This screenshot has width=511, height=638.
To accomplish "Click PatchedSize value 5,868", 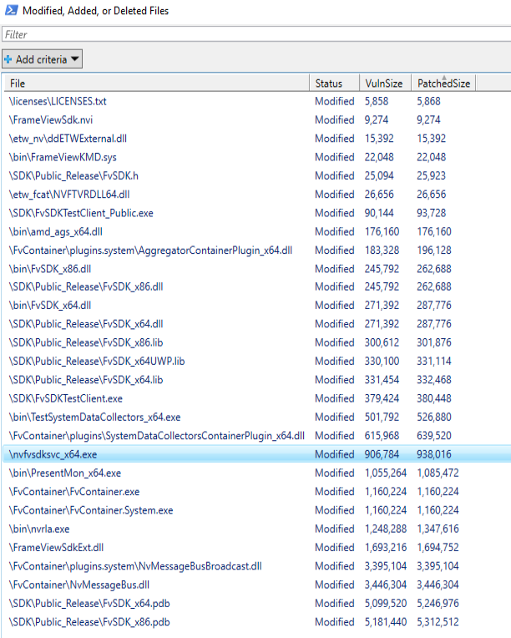I will click(x=428, y=101).
